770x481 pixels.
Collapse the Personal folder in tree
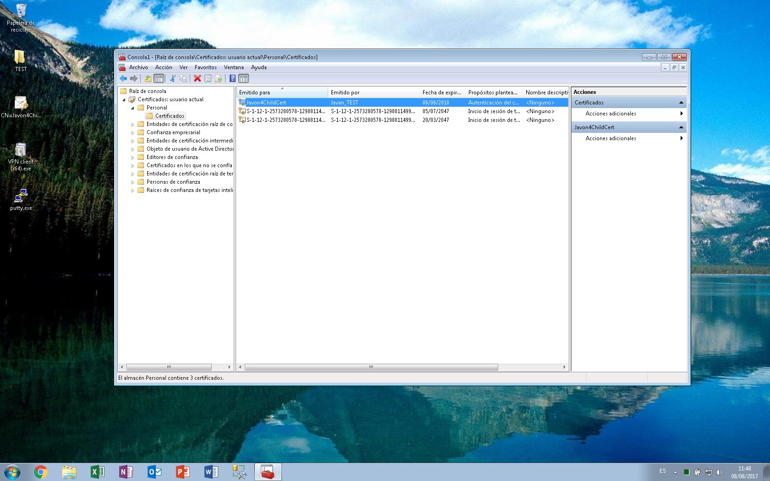click(133, 108)
